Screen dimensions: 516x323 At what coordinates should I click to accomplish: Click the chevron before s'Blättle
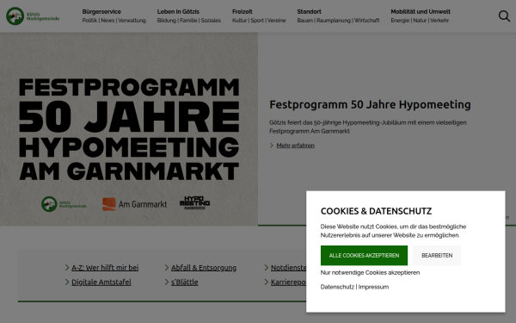167,283
